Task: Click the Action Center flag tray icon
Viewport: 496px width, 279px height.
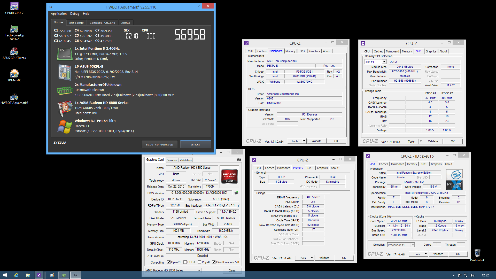Action: point(460,275)
